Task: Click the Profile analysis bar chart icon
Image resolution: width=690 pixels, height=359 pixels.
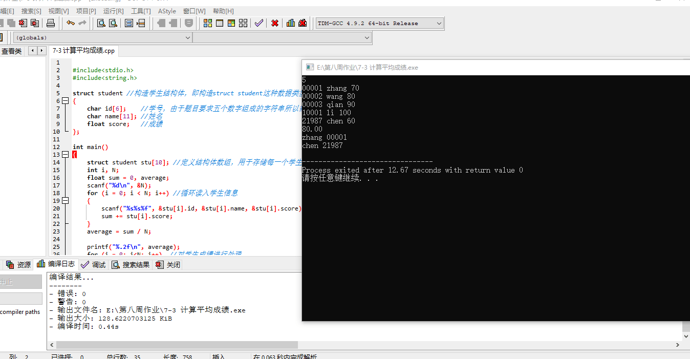Action: point(291,23)
